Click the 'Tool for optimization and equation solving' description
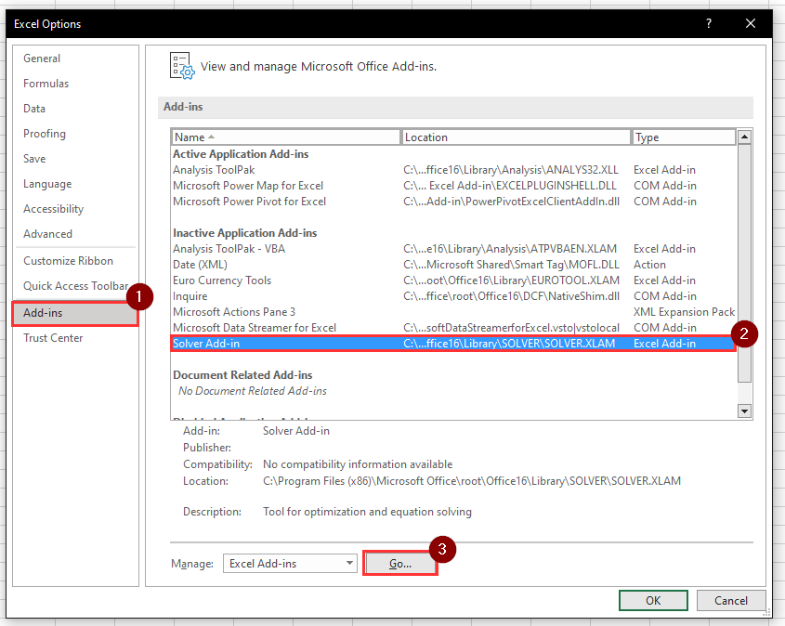This screenshot has height=626, width=785. click(367, 512)
